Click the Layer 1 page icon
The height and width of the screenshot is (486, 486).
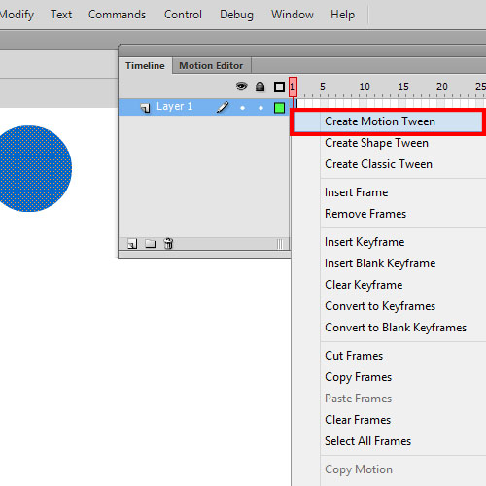(146, 108)
